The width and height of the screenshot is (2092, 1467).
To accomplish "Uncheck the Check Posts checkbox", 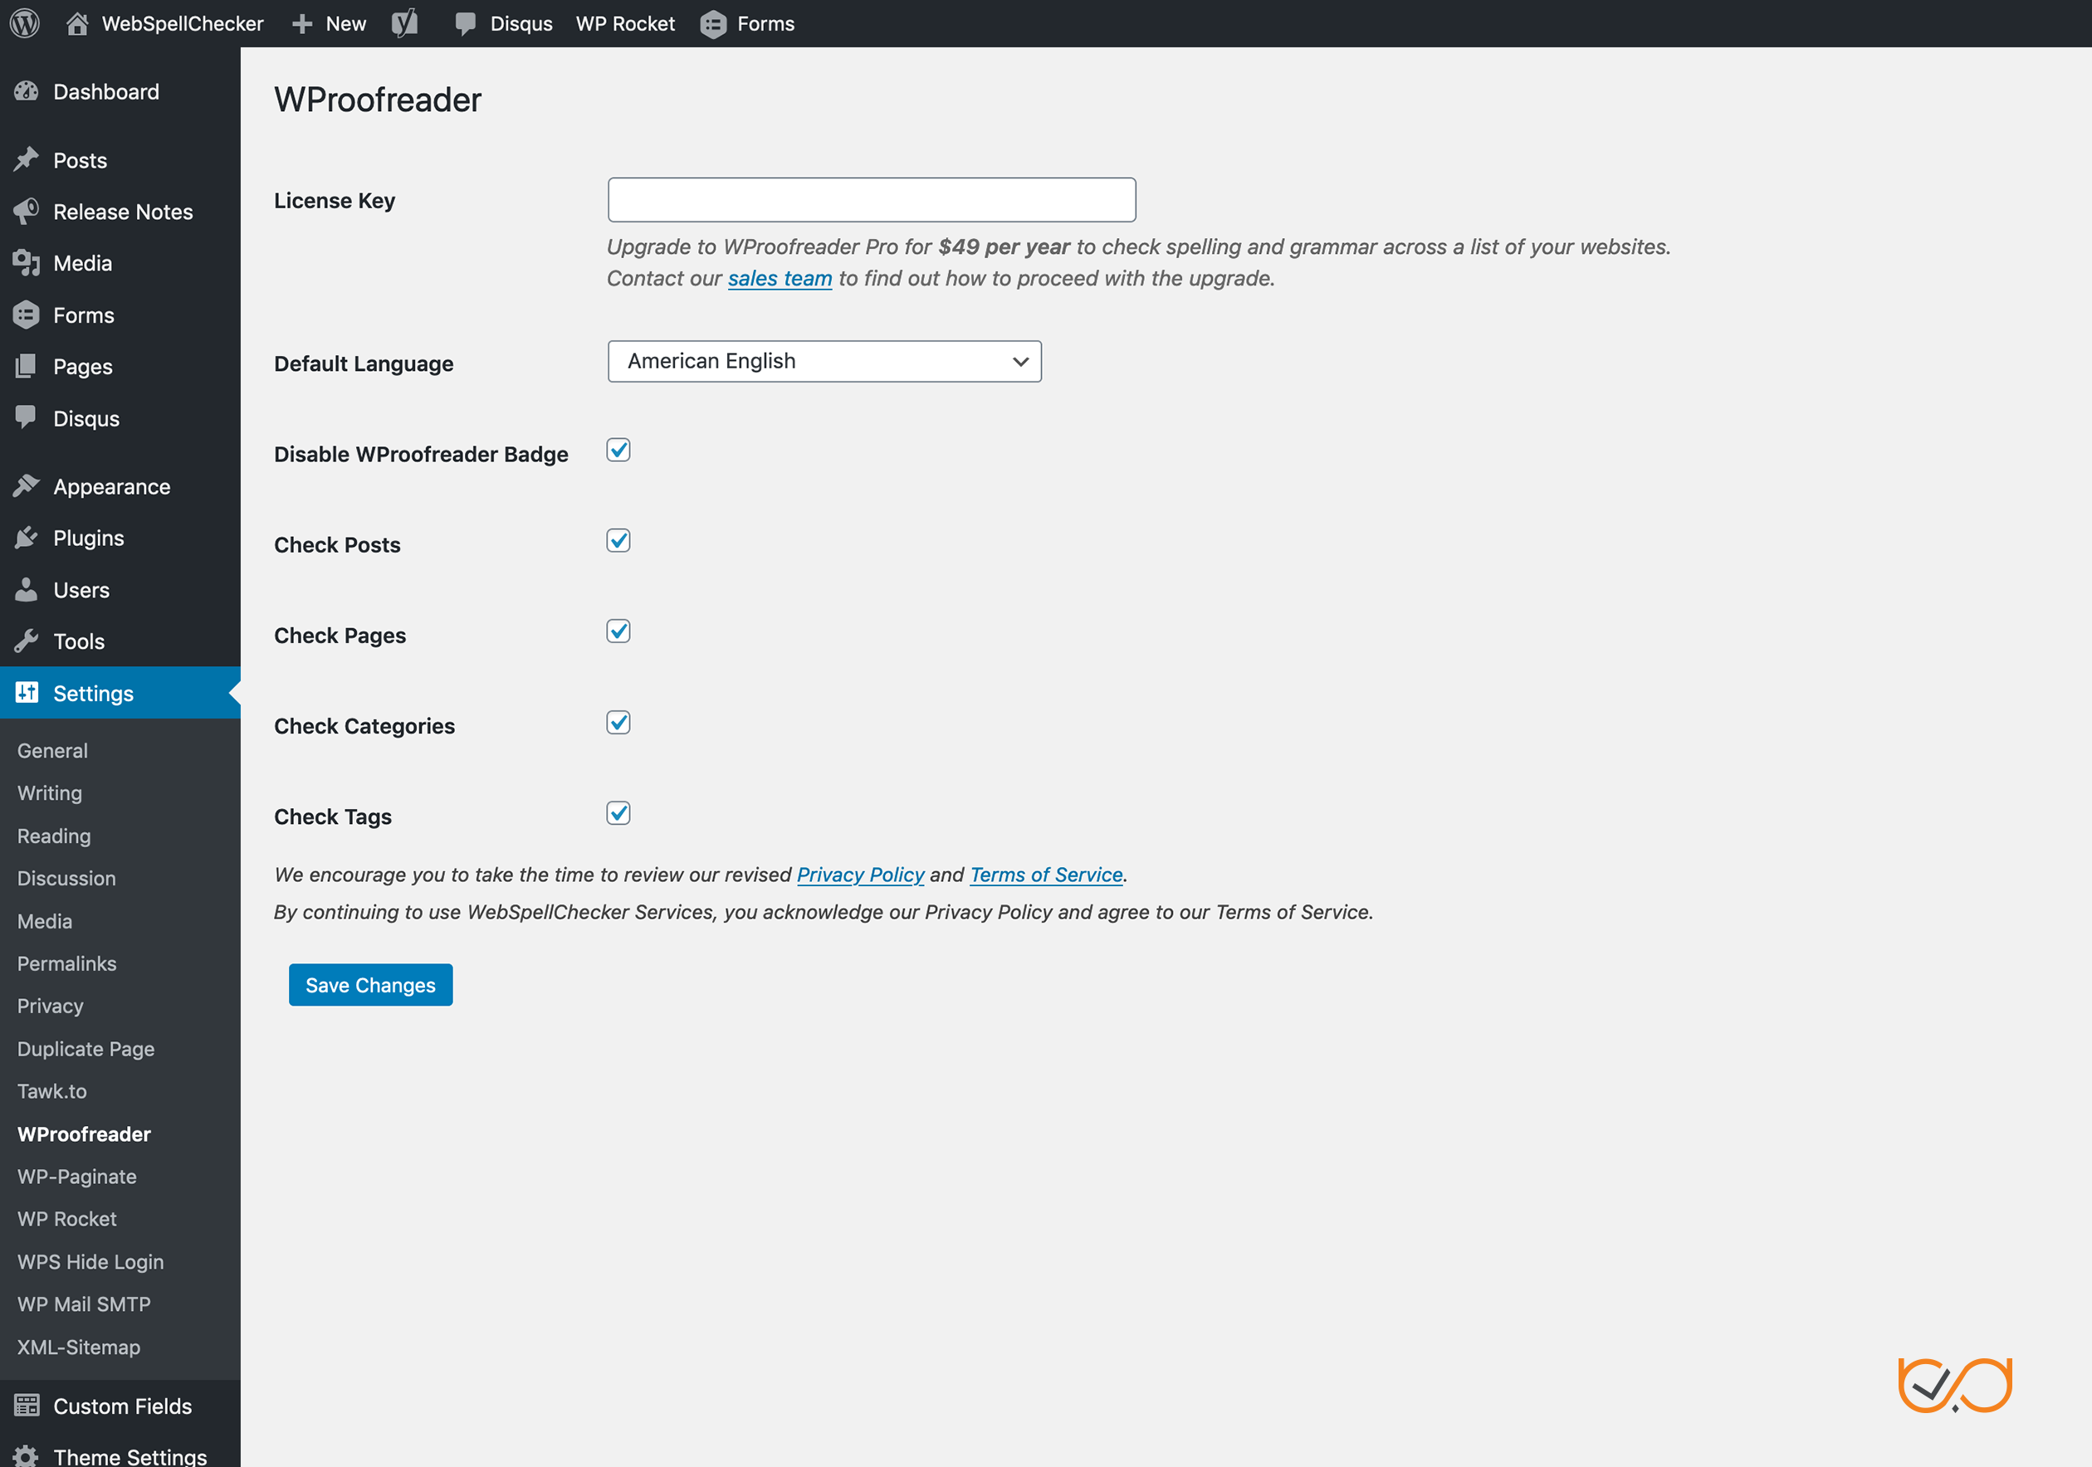I will tap(618, 540).
